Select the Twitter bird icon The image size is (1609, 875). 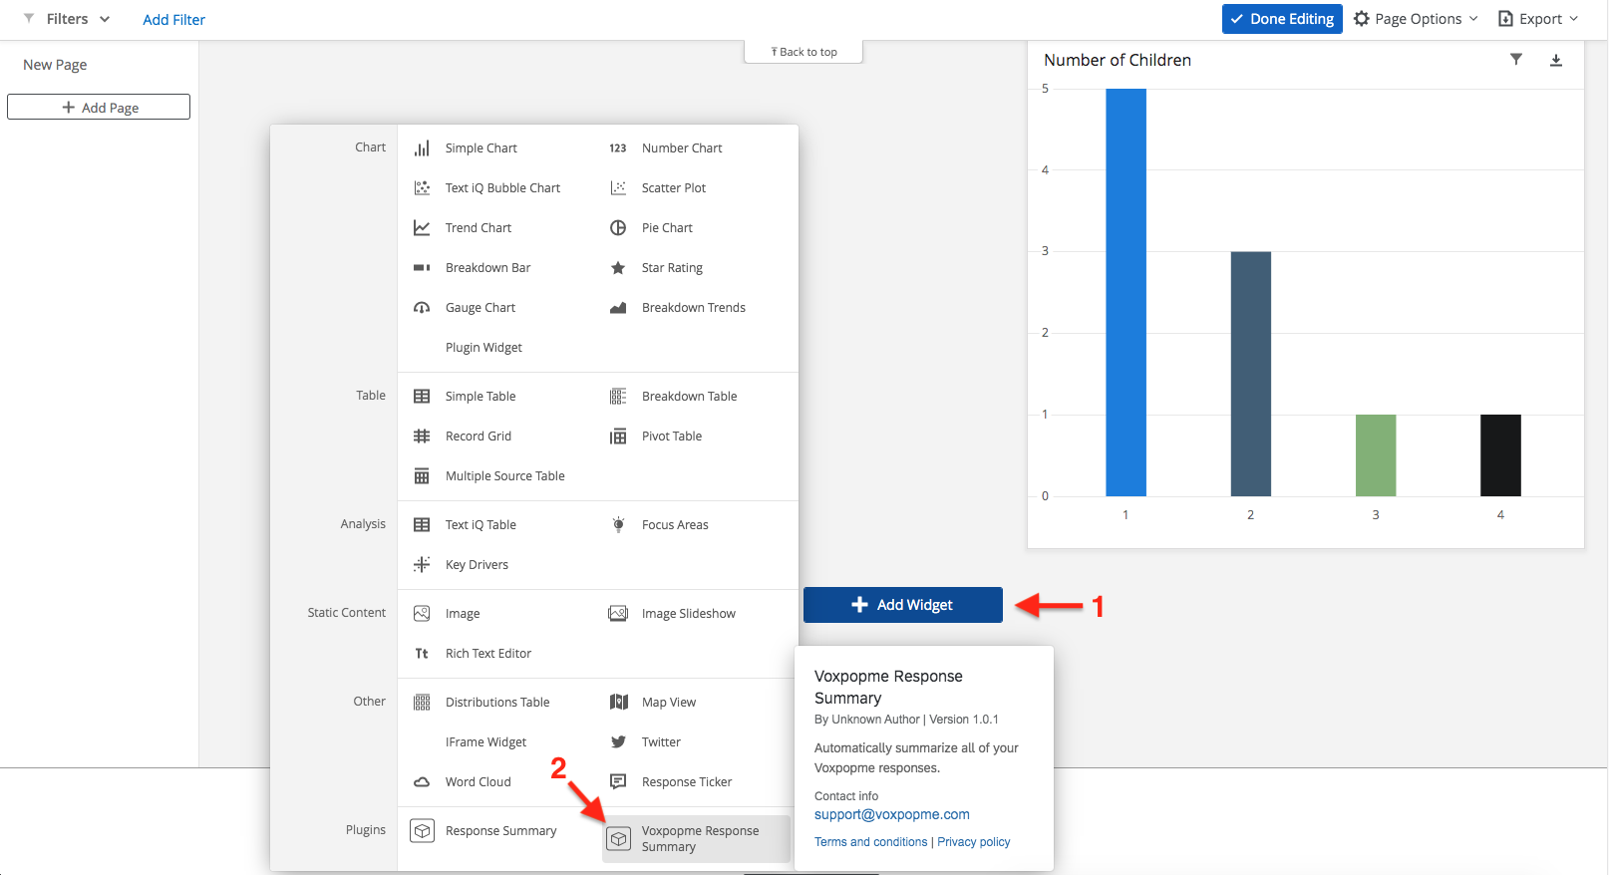click(618, 742)
